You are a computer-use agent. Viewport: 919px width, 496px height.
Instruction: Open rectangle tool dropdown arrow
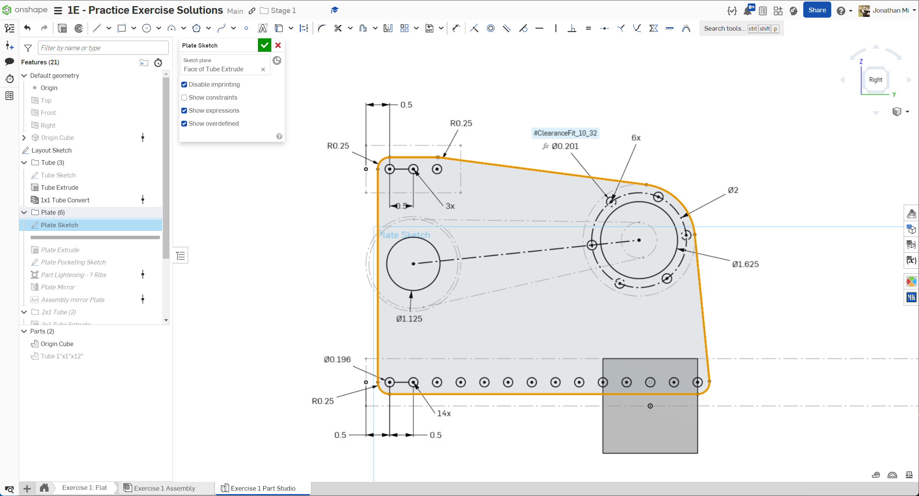134,28
